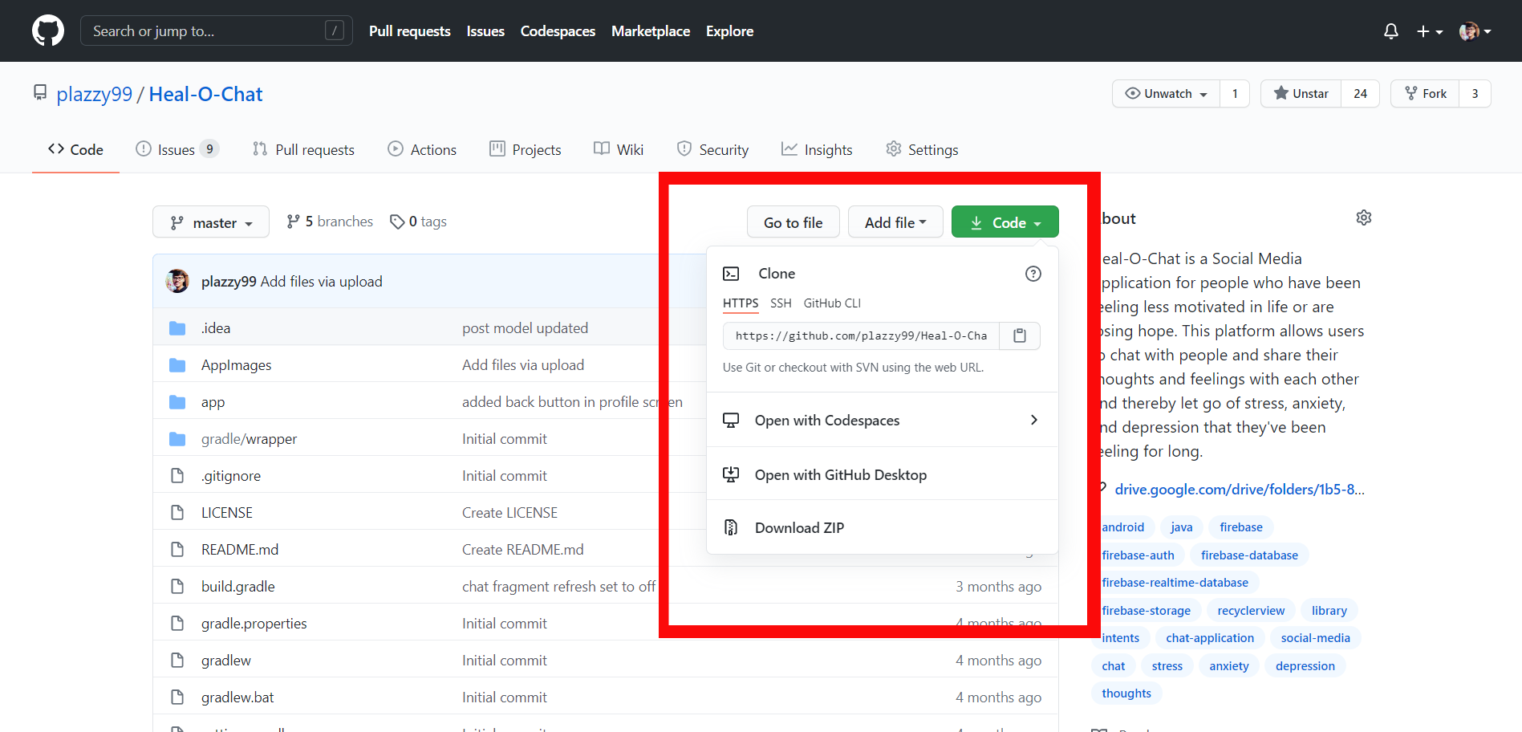The height and width of the screenshot is (732, 1522).
Task: Click the depression topic tag
Action: (1305, 666)
